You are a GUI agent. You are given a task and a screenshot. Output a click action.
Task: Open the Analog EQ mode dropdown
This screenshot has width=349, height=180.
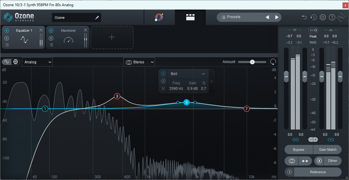37,62
